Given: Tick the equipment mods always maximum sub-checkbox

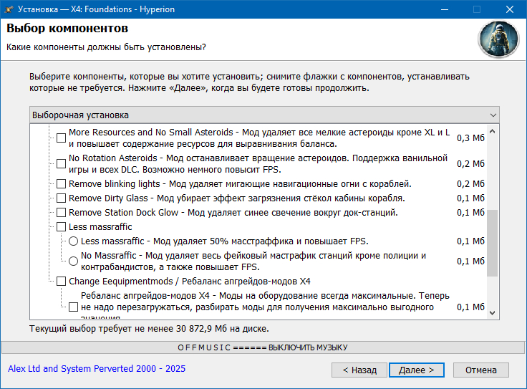Looking at the screenshot, I should pos(73,307).
